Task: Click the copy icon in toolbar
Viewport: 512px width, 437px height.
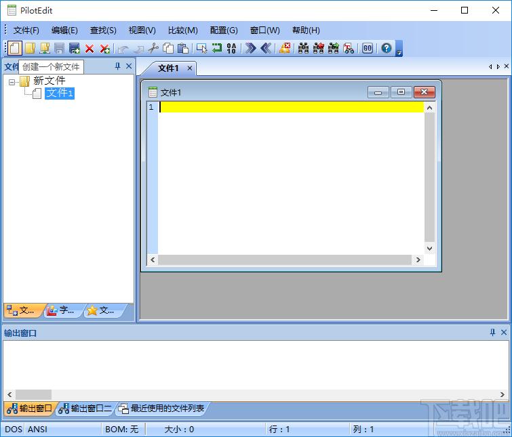Action: tap(168, 48)
